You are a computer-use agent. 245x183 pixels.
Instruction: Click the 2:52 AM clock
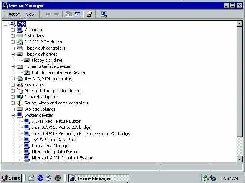(230, 178)
